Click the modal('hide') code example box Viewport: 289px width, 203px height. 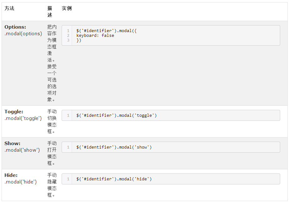(x=171, y=179)
